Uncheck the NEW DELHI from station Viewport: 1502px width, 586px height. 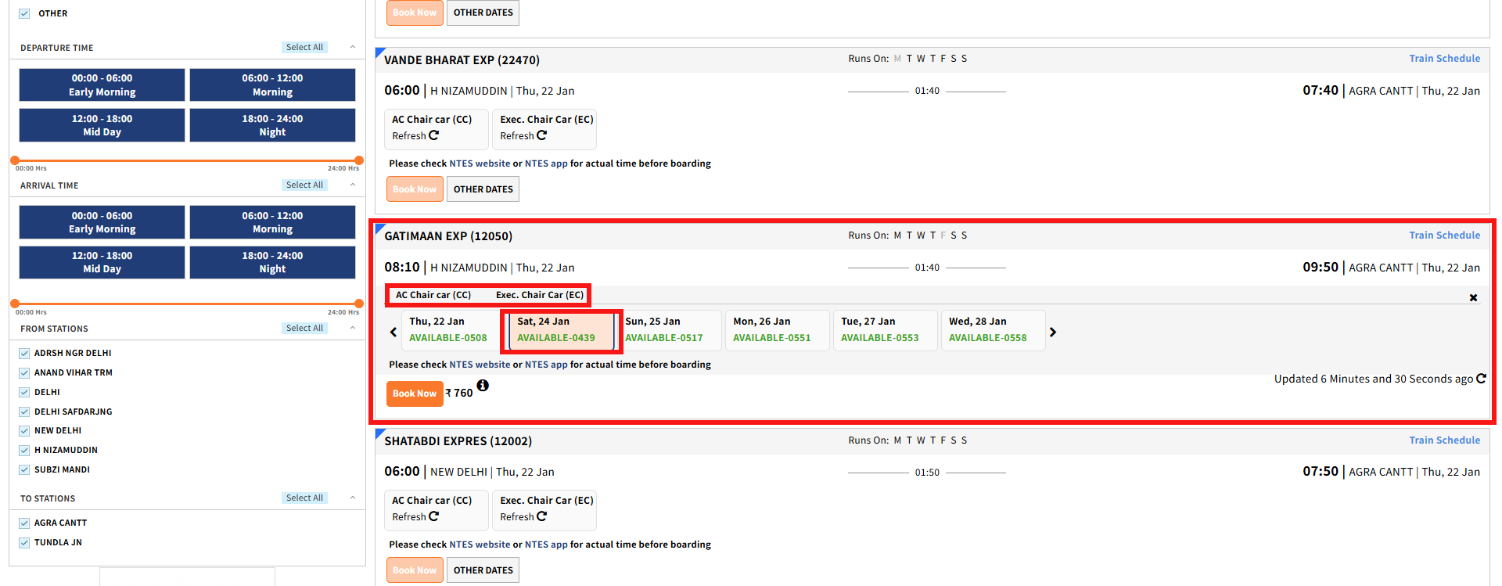point(24,431)
